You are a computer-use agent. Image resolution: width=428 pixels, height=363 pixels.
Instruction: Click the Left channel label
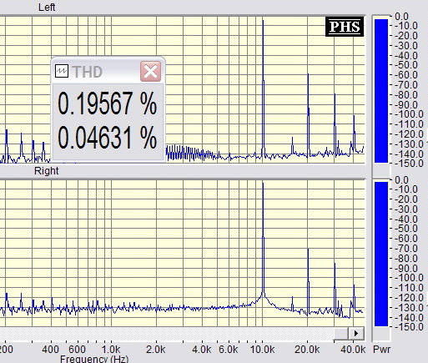47,8
